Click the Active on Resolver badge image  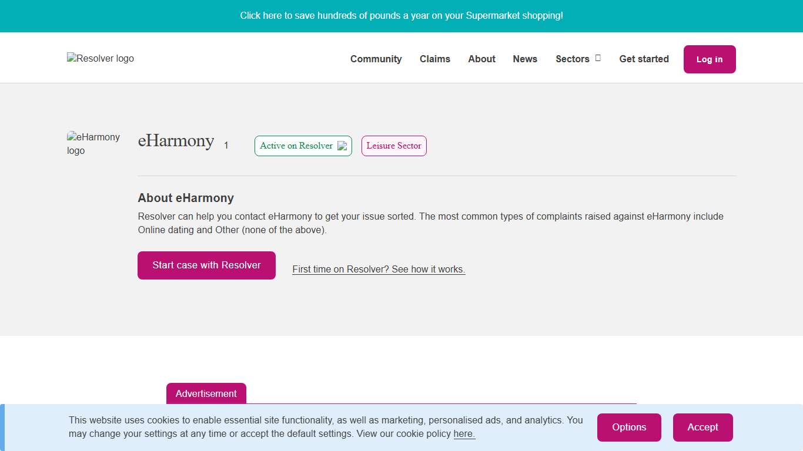click(343, 146)
